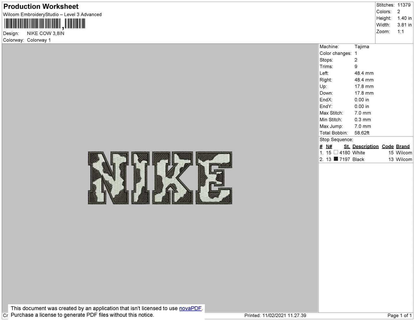The height and width of the screenshot is (321, 415).
Task: Click the 'Black' description in stop row 2
Action: [358, 159]
